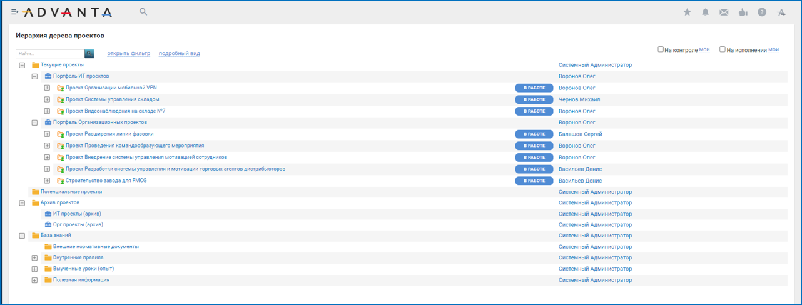The image size is (802, 305).
Task: Click folder icon of Потенциальные проекты
Action: tap(36, 192)
